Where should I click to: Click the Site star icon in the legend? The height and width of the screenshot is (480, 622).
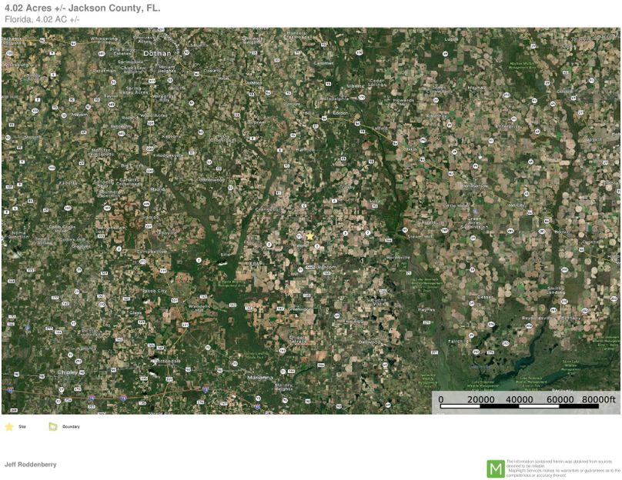9,425
